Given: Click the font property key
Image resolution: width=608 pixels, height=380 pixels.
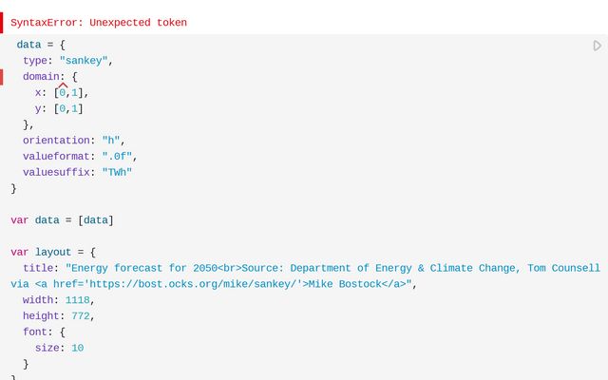Looking at the screenshot, I should click(x=35, y=332).
